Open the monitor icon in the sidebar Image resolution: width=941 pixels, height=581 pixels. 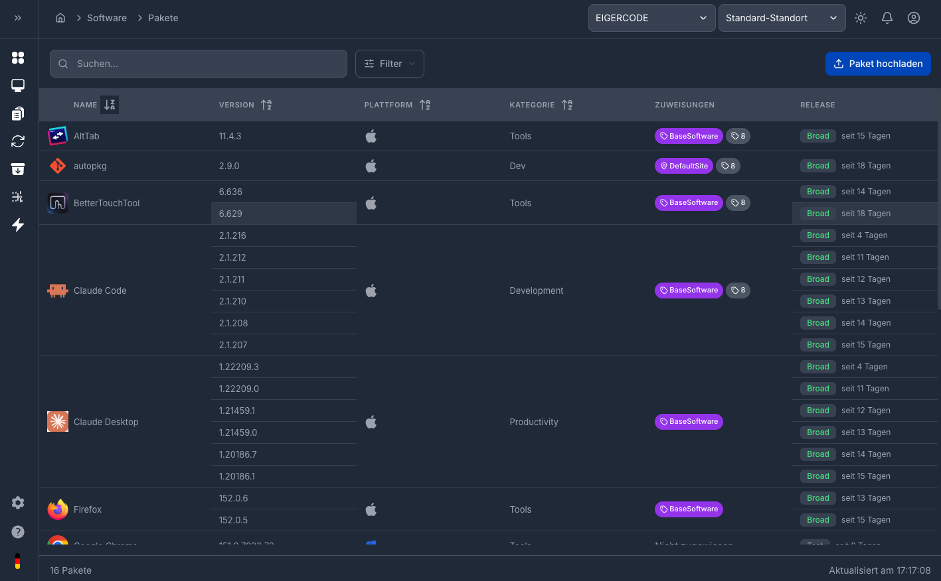pyautogui.click(x=18, y=86)
